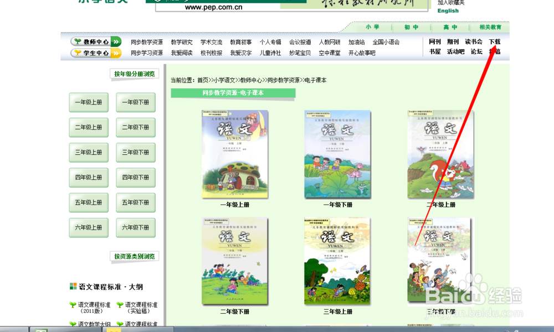Open the 教师中心 arrow button

tap(116, 41)
